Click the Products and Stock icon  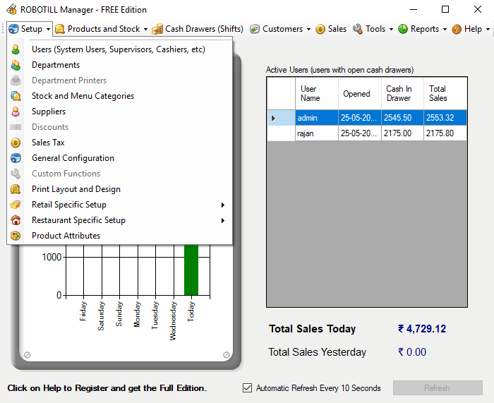coord(60,29)
